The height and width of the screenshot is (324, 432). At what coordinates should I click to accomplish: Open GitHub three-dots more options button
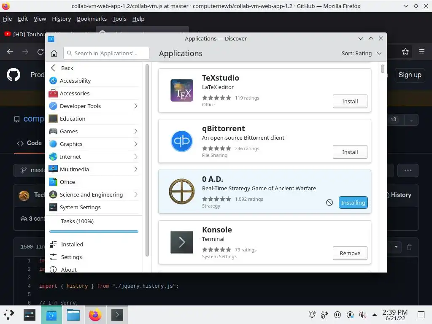[408, 170]
